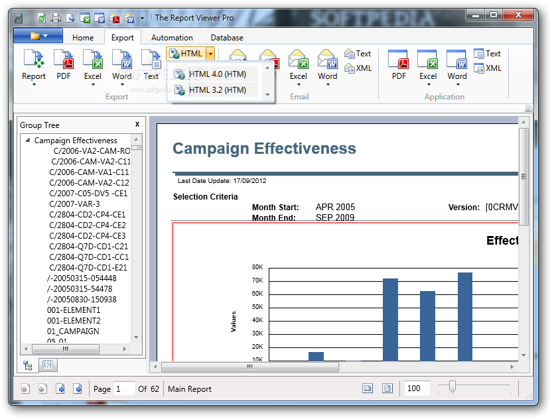This screenshot has width=552, height=419.
Task: Open report as Text in application
Action: coord(487,54)
